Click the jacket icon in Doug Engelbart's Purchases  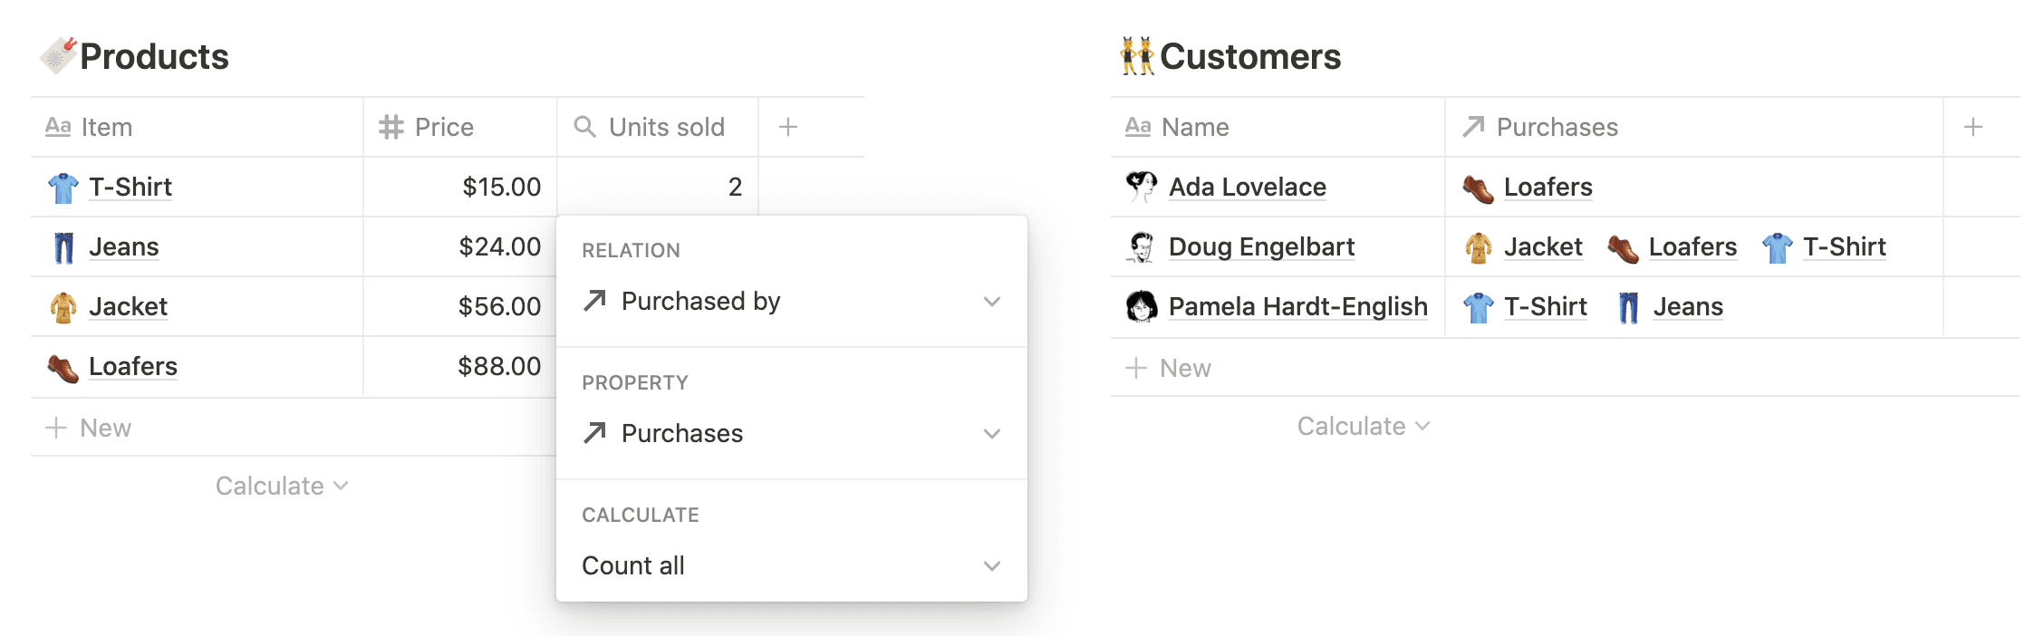click(1478, 246)
